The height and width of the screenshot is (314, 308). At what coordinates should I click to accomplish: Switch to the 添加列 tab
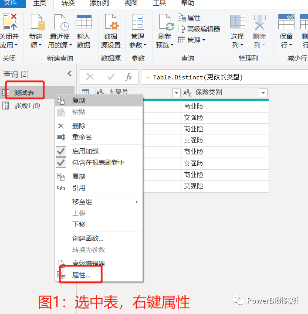(x=99, y=3)
